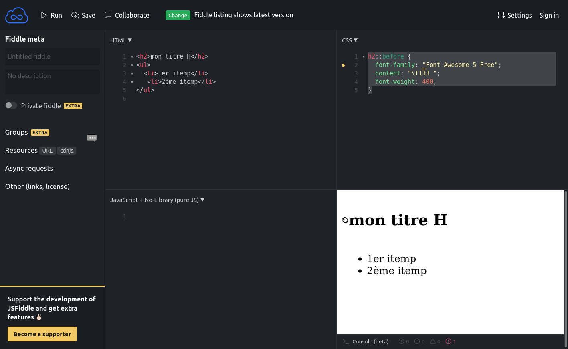568x349 pixels.
Task: Save the fiddle
Action: [x=83, y=15]
